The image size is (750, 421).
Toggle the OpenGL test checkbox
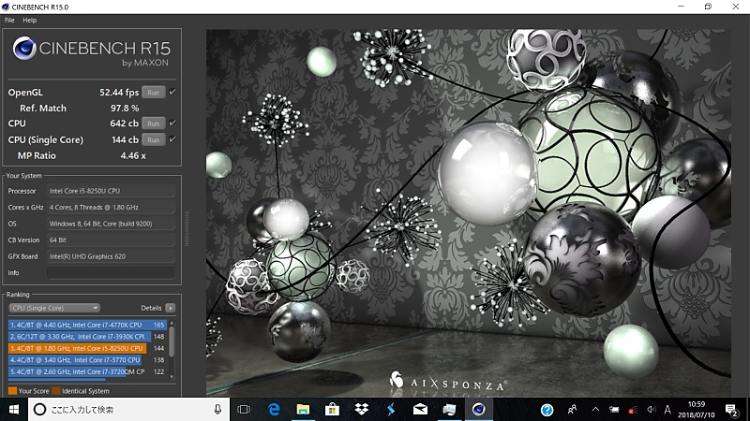click(x=172, y=92)
